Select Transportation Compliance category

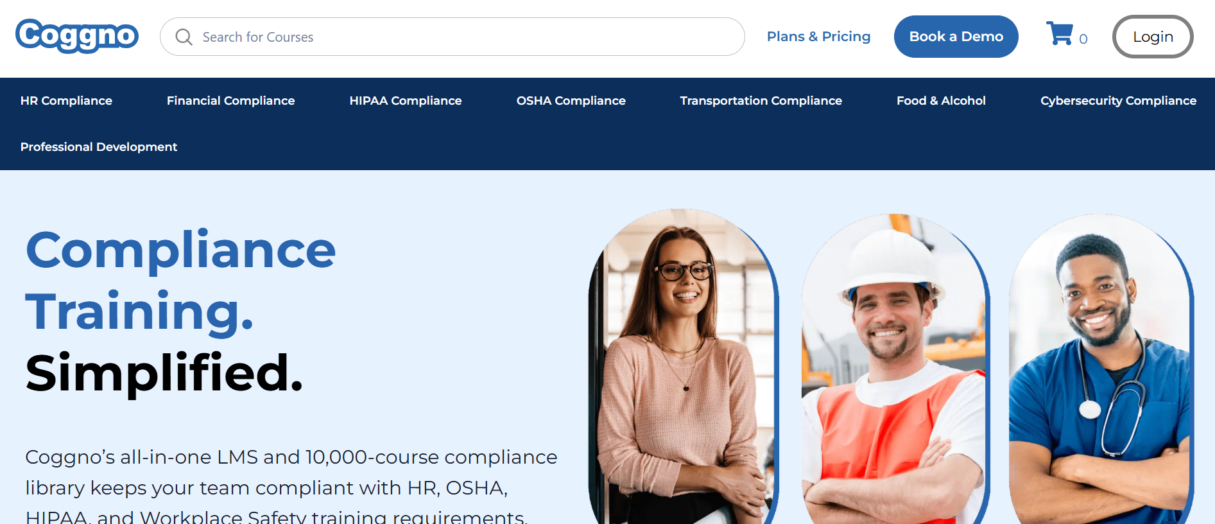761,101
